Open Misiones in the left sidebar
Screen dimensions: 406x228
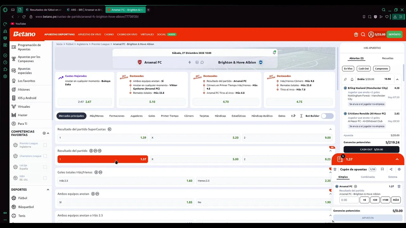pyautogui.click(x=24, y=90)
